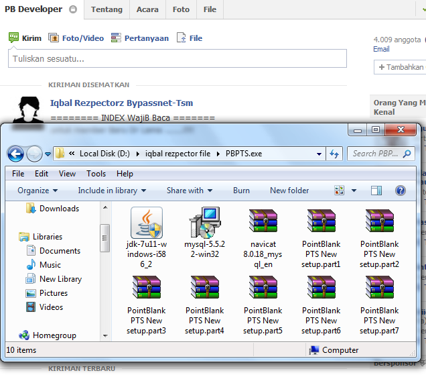Open the Organize dropdown menu
Viewport: 426px width, 375px height.
[x=38, y=191]
